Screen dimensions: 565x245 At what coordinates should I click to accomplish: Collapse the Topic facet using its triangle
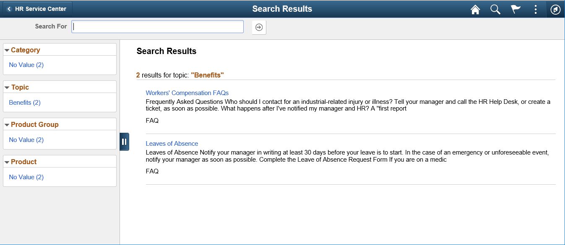point(8,87)
